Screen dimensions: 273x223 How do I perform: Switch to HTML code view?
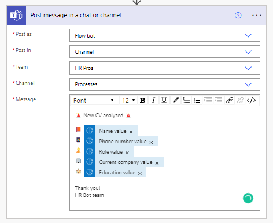tap(251, 101)
